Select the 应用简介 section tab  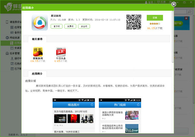click(x=37, y=74)
